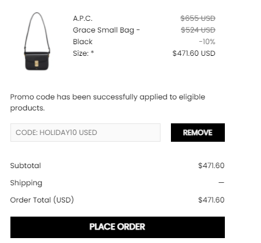Click the -10% discount label

[x=207, y=42]
